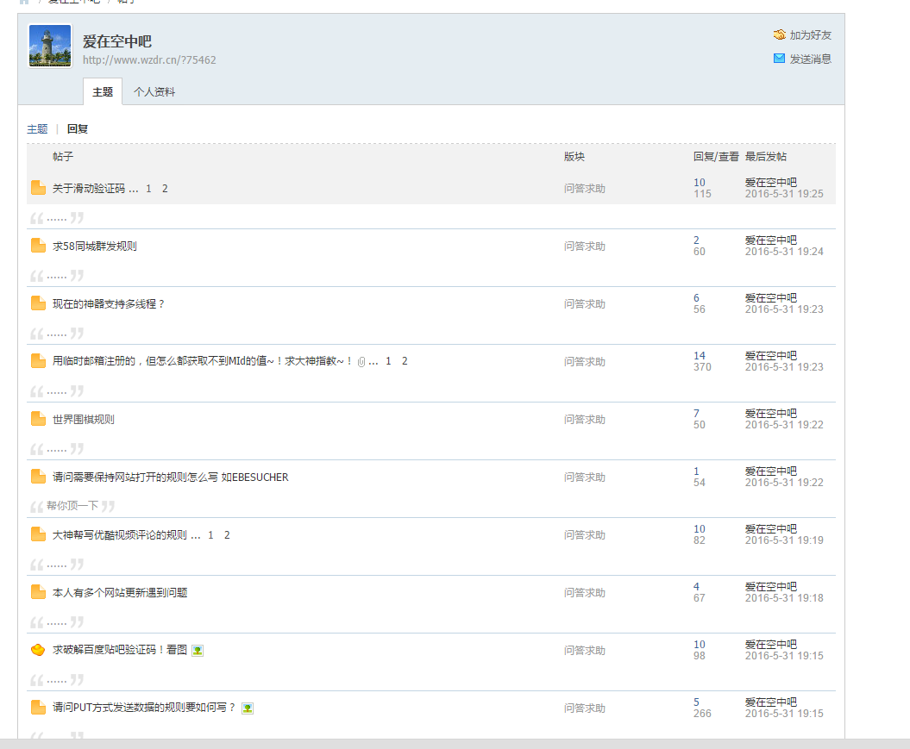Open the 主题 sub-filter link
The image size is (910, 749).
coord(37,129)
